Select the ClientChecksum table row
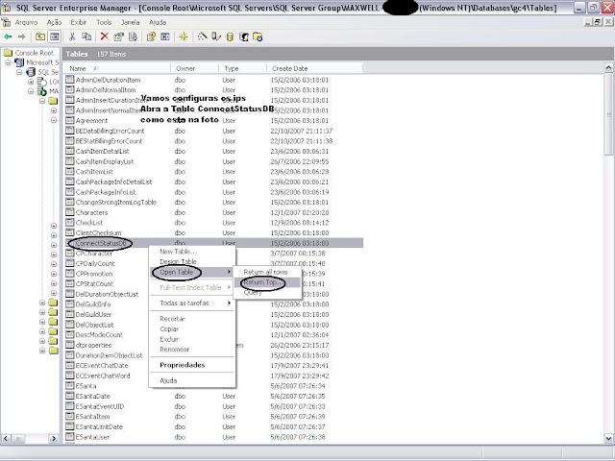The width and height of the screenshot is (615, 461). (x=213, y=232)
